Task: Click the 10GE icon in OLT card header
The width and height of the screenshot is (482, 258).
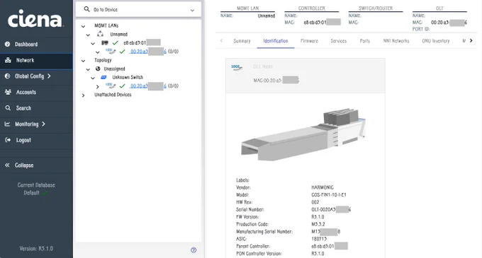Action: click(x=237, y=67)
